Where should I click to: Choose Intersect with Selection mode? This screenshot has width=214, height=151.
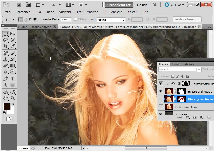tap(35, 19)
